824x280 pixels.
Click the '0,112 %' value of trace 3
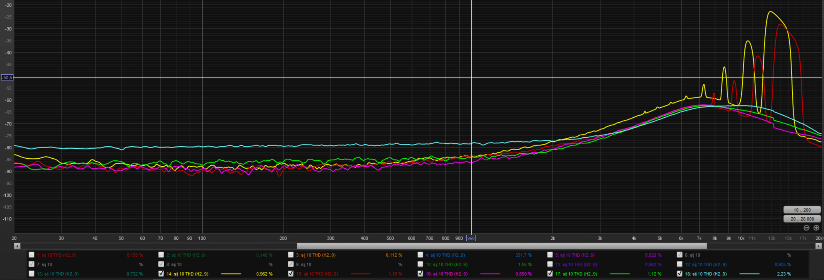pyautogui.click(x=394, y=255)
